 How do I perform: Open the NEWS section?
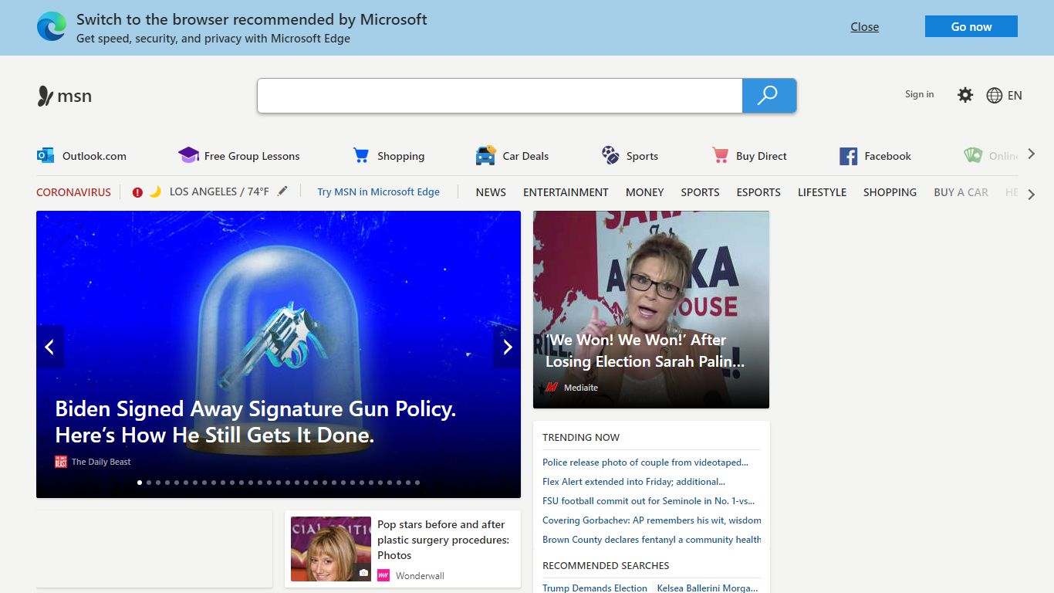click(491, 192)
